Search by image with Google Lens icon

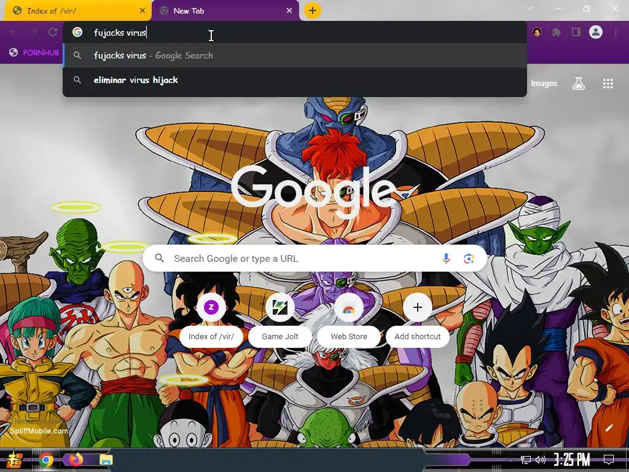tap(469, 259)
